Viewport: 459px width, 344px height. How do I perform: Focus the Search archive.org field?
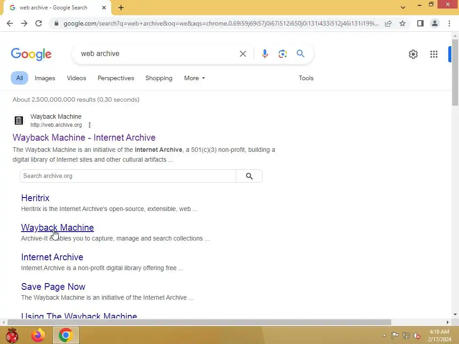[128, 176]
